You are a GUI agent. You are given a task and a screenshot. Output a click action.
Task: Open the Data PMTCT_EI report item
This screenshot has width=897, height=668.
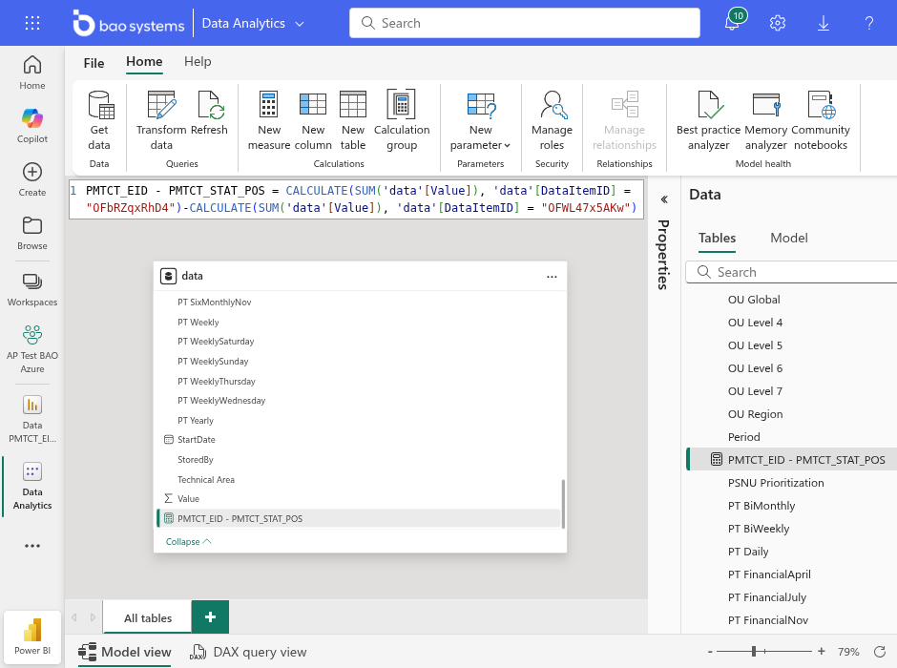coord(32,419)
